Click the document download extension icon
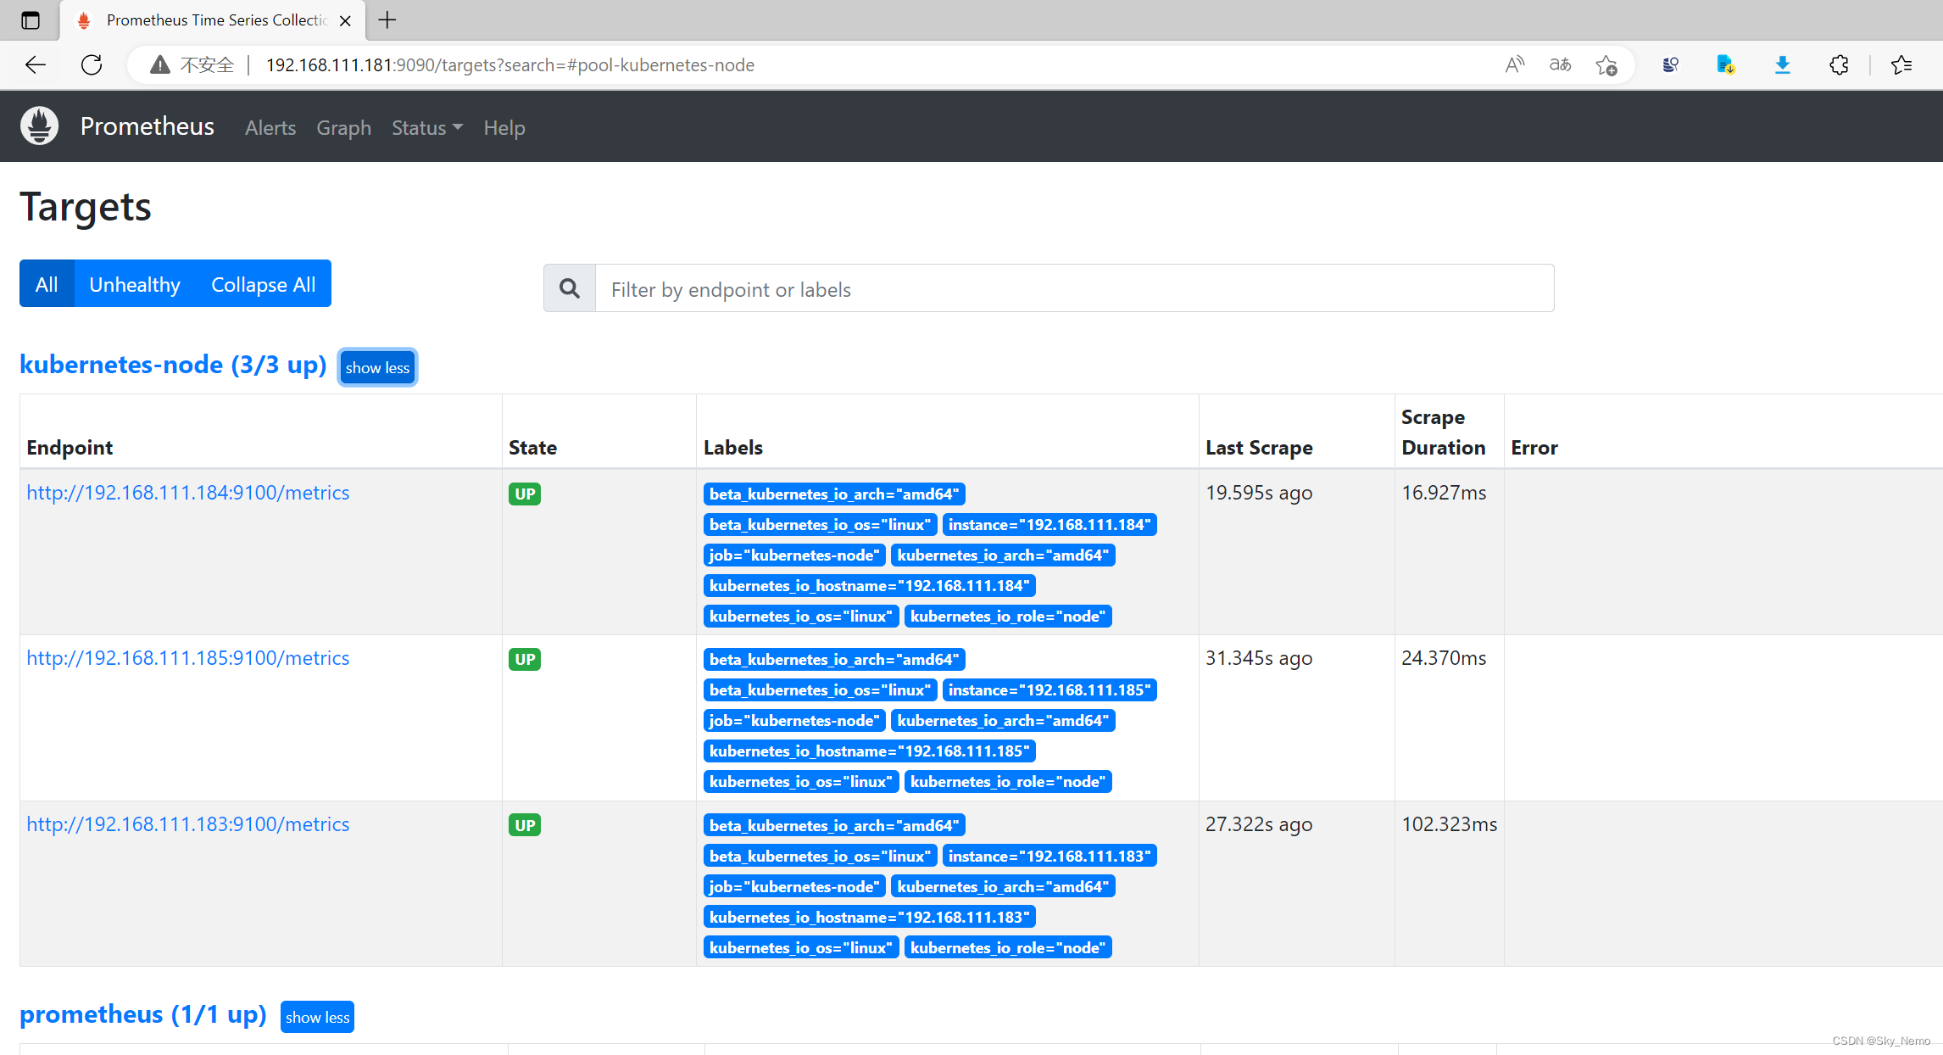 [1725, 65]
